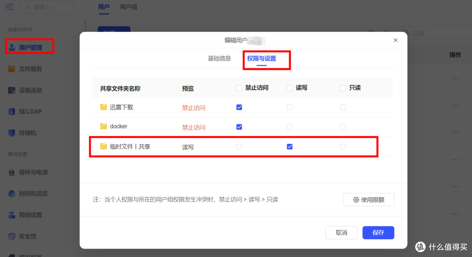Click the 过滤 filter field
This screenshot has width=472, height=257.
tap(435, 33)
